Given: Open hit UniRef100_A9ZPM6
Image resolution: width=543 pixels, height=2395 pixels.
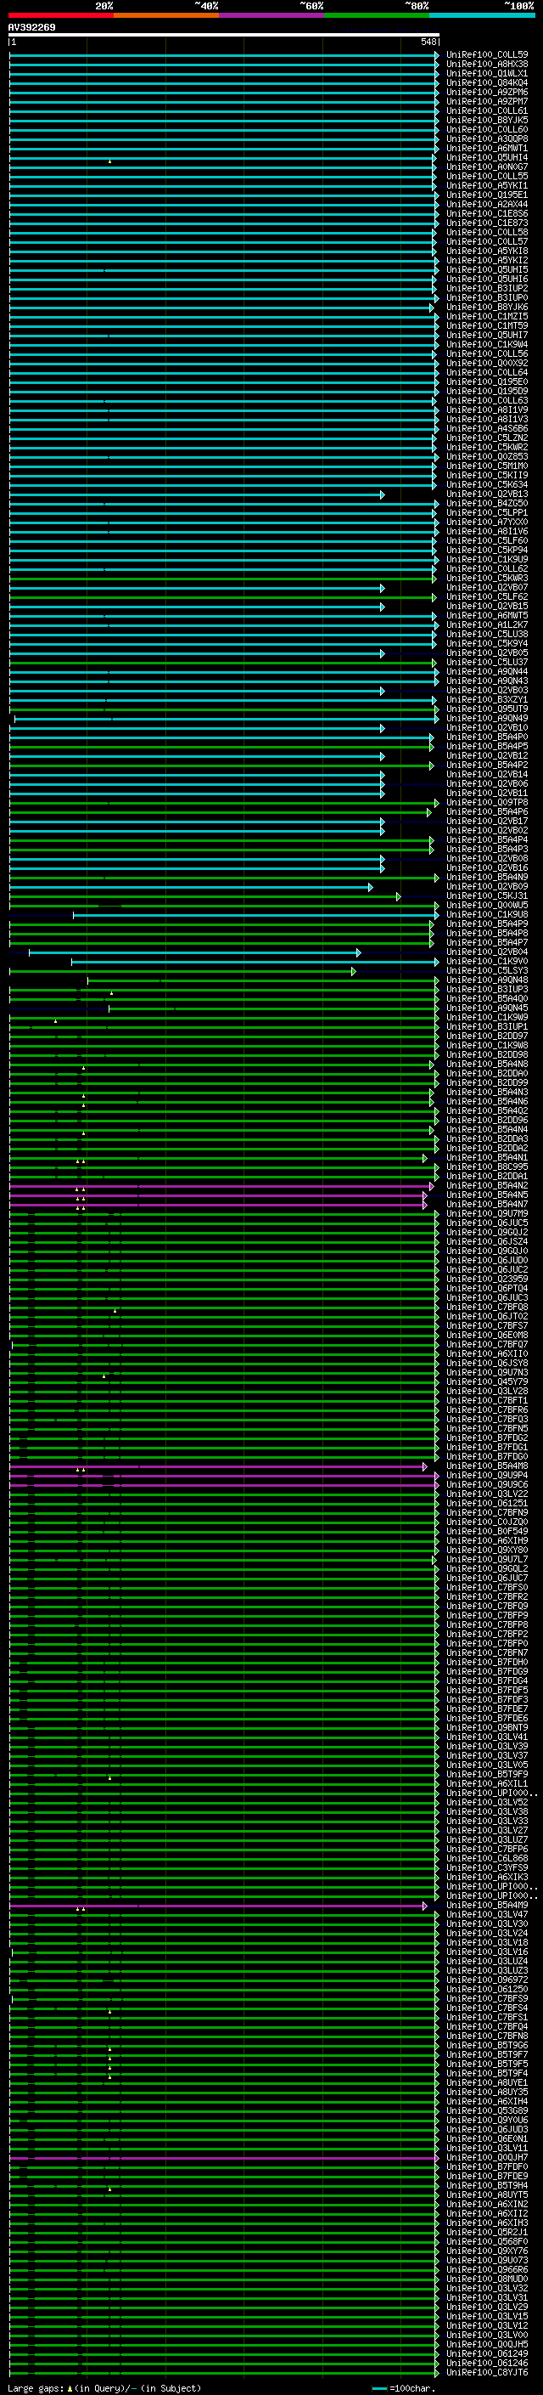Looking at the screenshot, I should tap(487, 92).
